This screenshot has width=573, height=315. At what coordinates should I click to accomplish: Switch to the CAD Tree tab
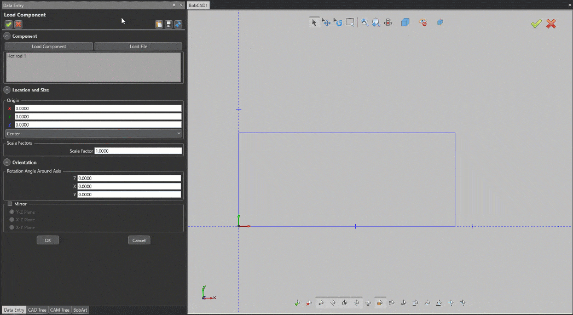coord(37,310)
